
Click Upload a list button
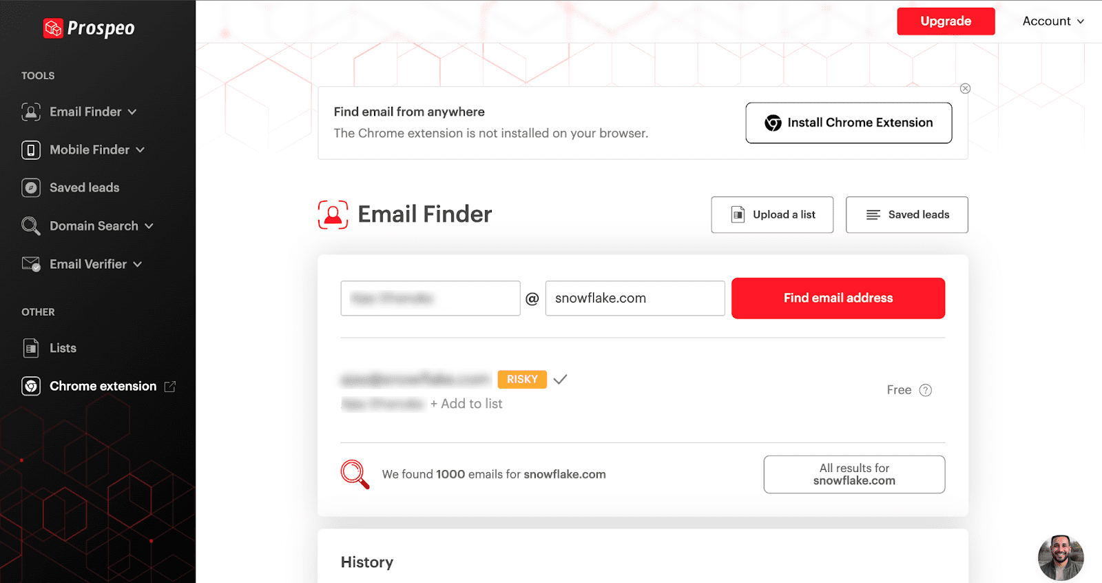[772, 215]
